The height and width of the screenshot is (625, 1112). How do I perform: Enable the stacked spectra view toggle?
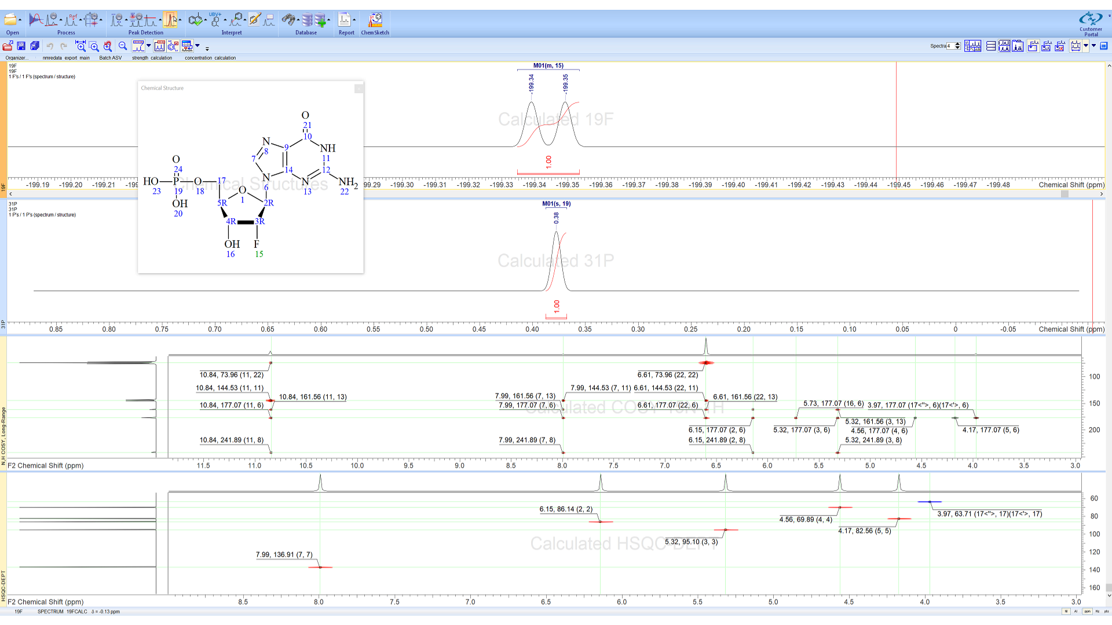pos(990,46)
